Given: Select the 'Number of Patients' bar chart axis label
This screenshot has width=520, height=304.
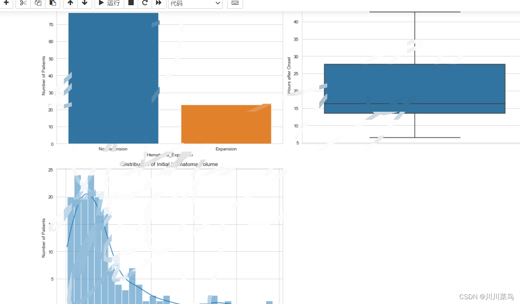Looking at the screenshot, I should coord(44,76).
